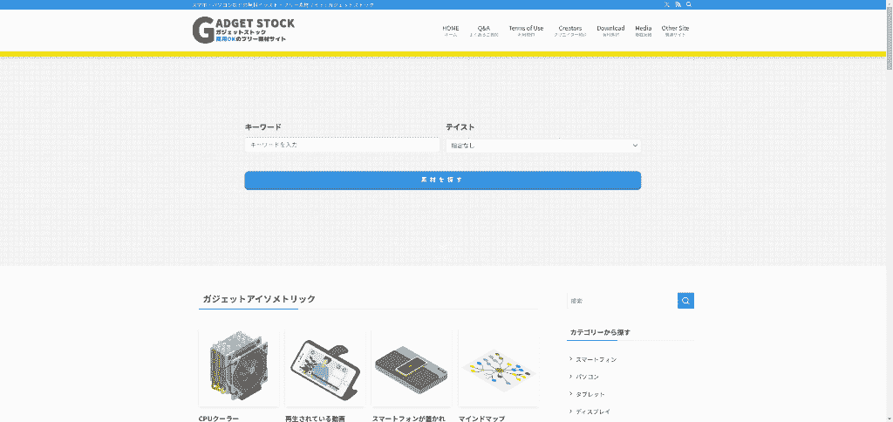893x422 pixels.
Task: Open the header search magnifier icon
Action: tap(688, 4)
